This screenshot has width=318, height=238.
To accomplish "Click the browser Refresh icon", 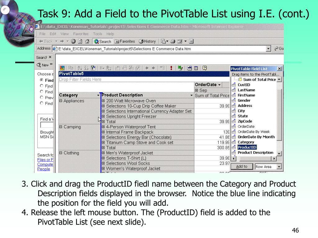I will (x=80, y=41).
